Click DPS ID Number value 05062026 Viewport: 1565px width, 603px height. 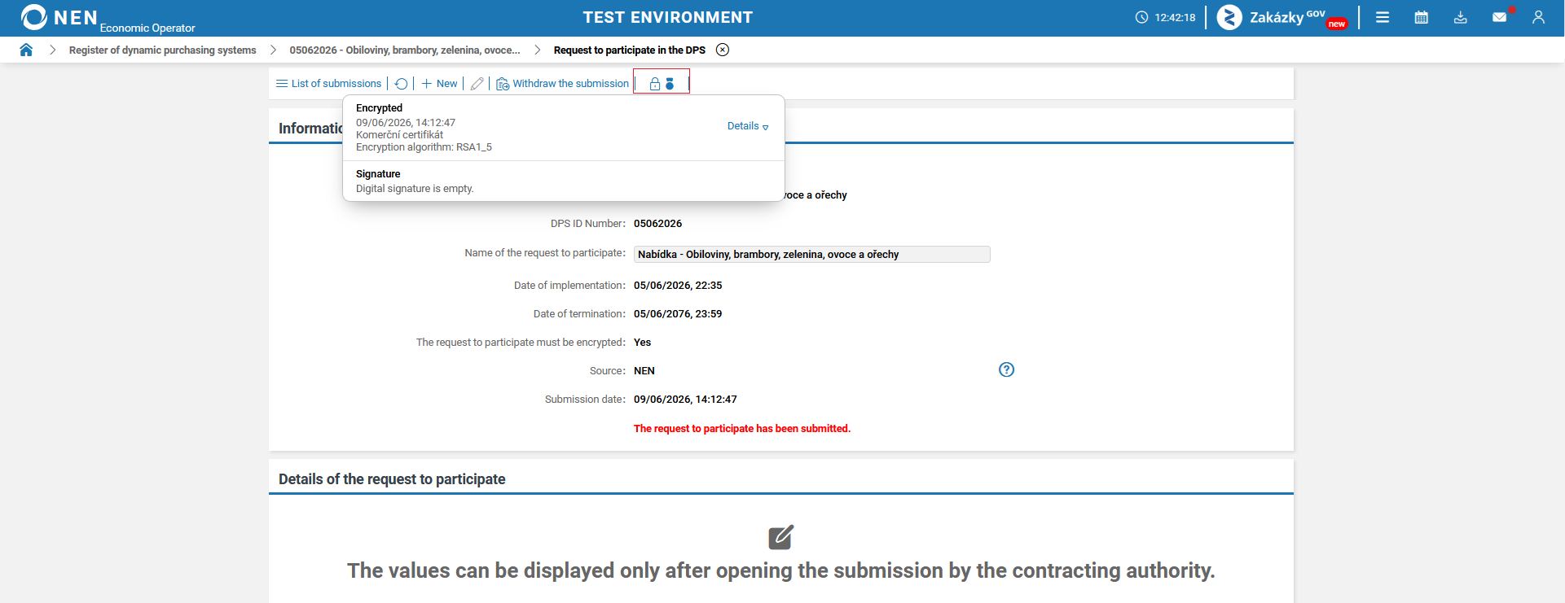tap(658, 223)
